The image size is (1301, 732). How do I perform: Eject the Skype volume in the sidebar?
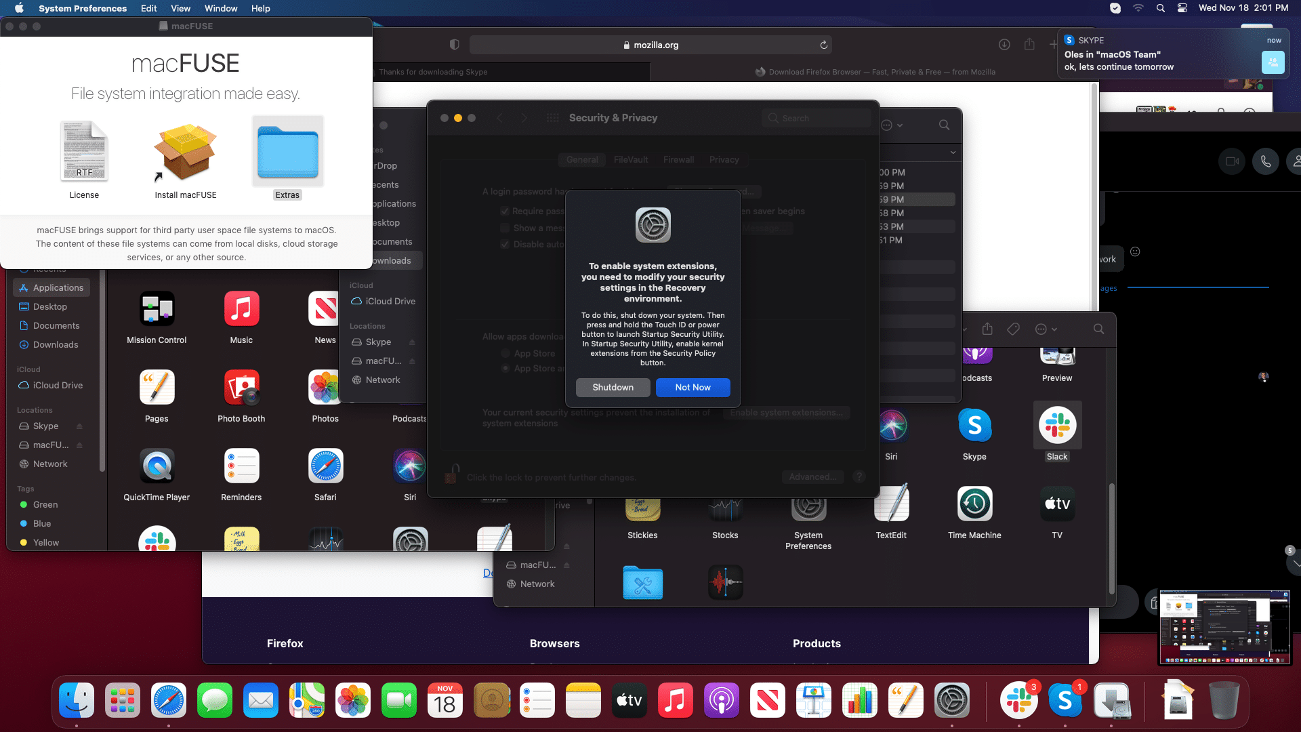click(x=79, y=426)
